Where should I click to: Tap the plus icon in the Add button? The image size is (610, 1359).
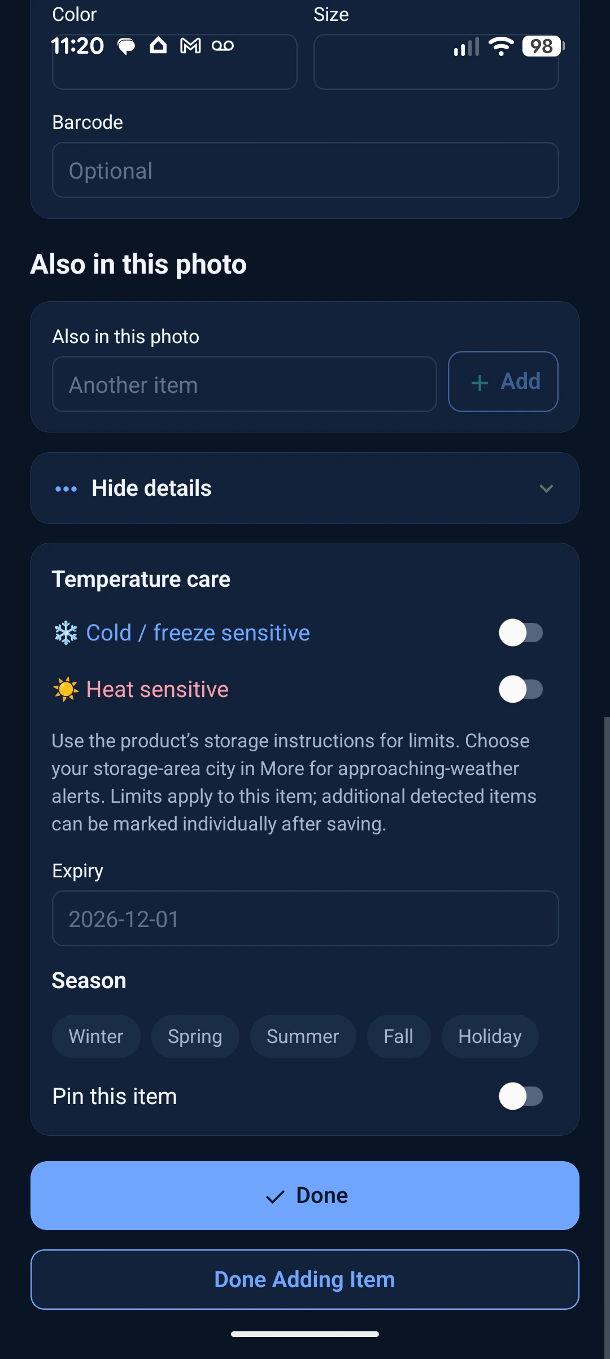[480, 383]
